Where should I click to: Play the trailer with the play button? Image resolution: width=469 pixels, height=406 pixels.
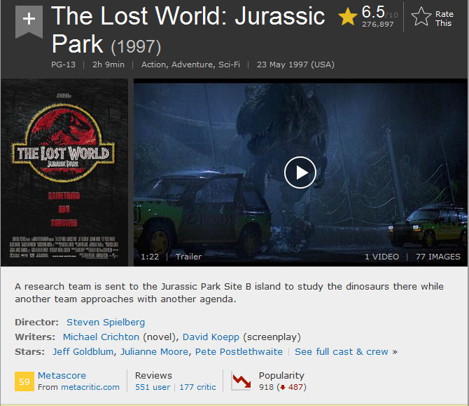300,172
